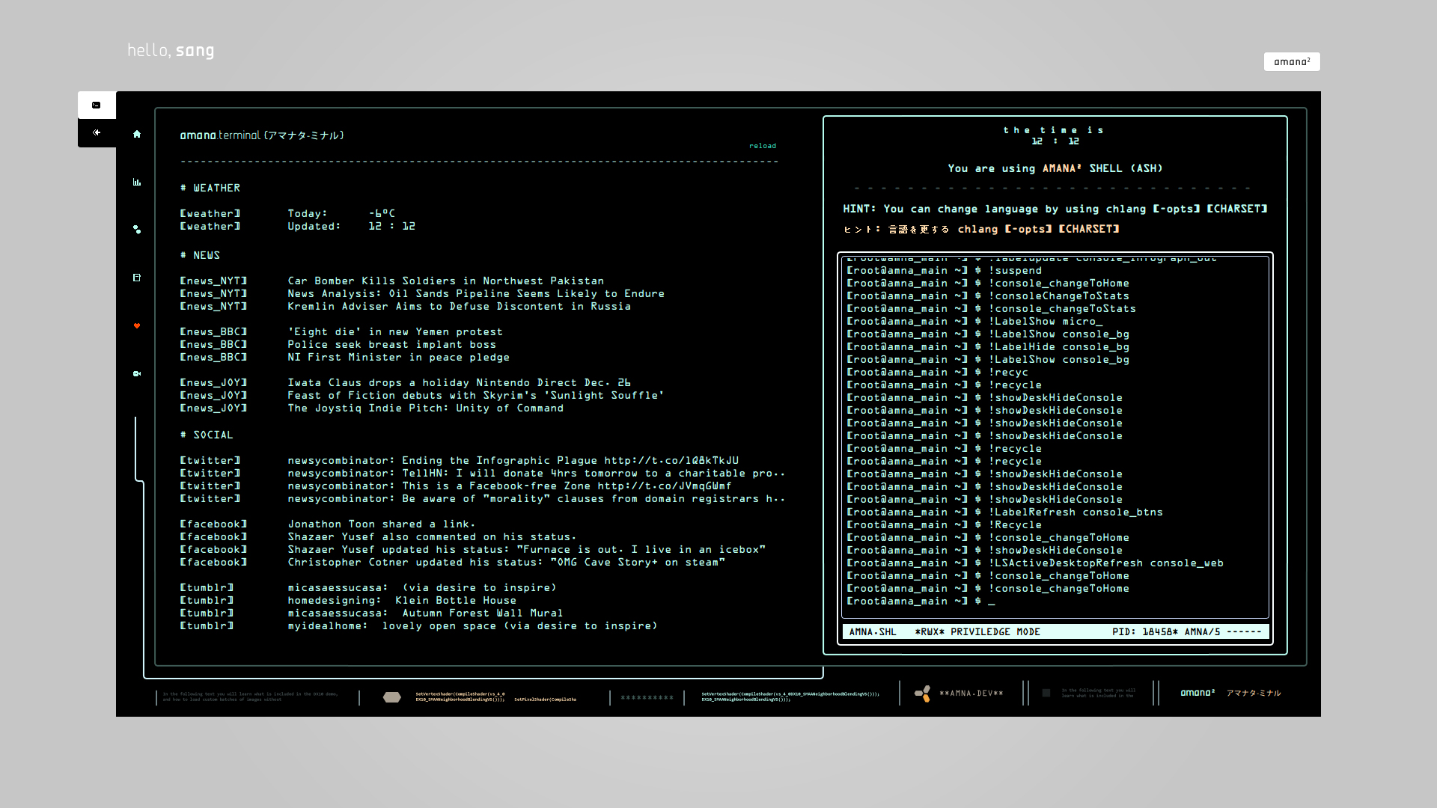Click the Today -6°C weather row
The image size is (1437, 808).
tap(288, 213)
